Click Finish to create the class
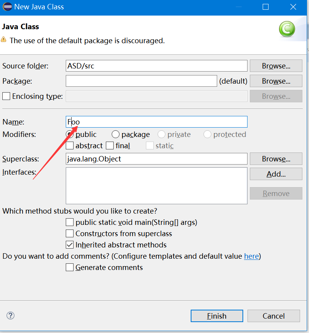The width and height of the screenshot is (309, 333). (217, 316)
